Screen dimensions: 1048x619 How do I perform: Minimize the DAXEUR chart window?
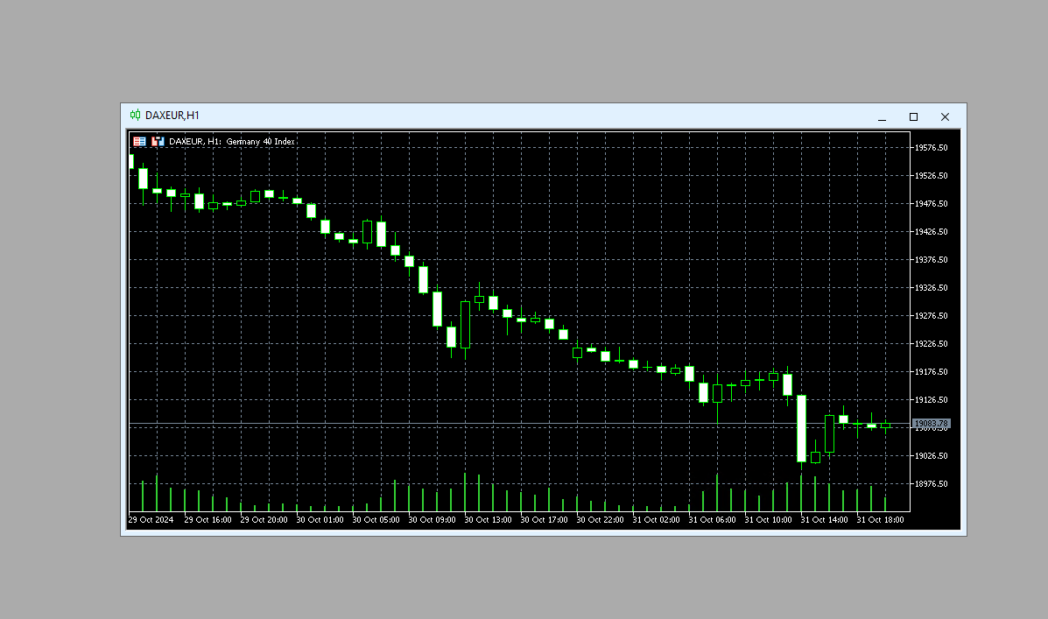pyautogui.click(x=882, y=116)
